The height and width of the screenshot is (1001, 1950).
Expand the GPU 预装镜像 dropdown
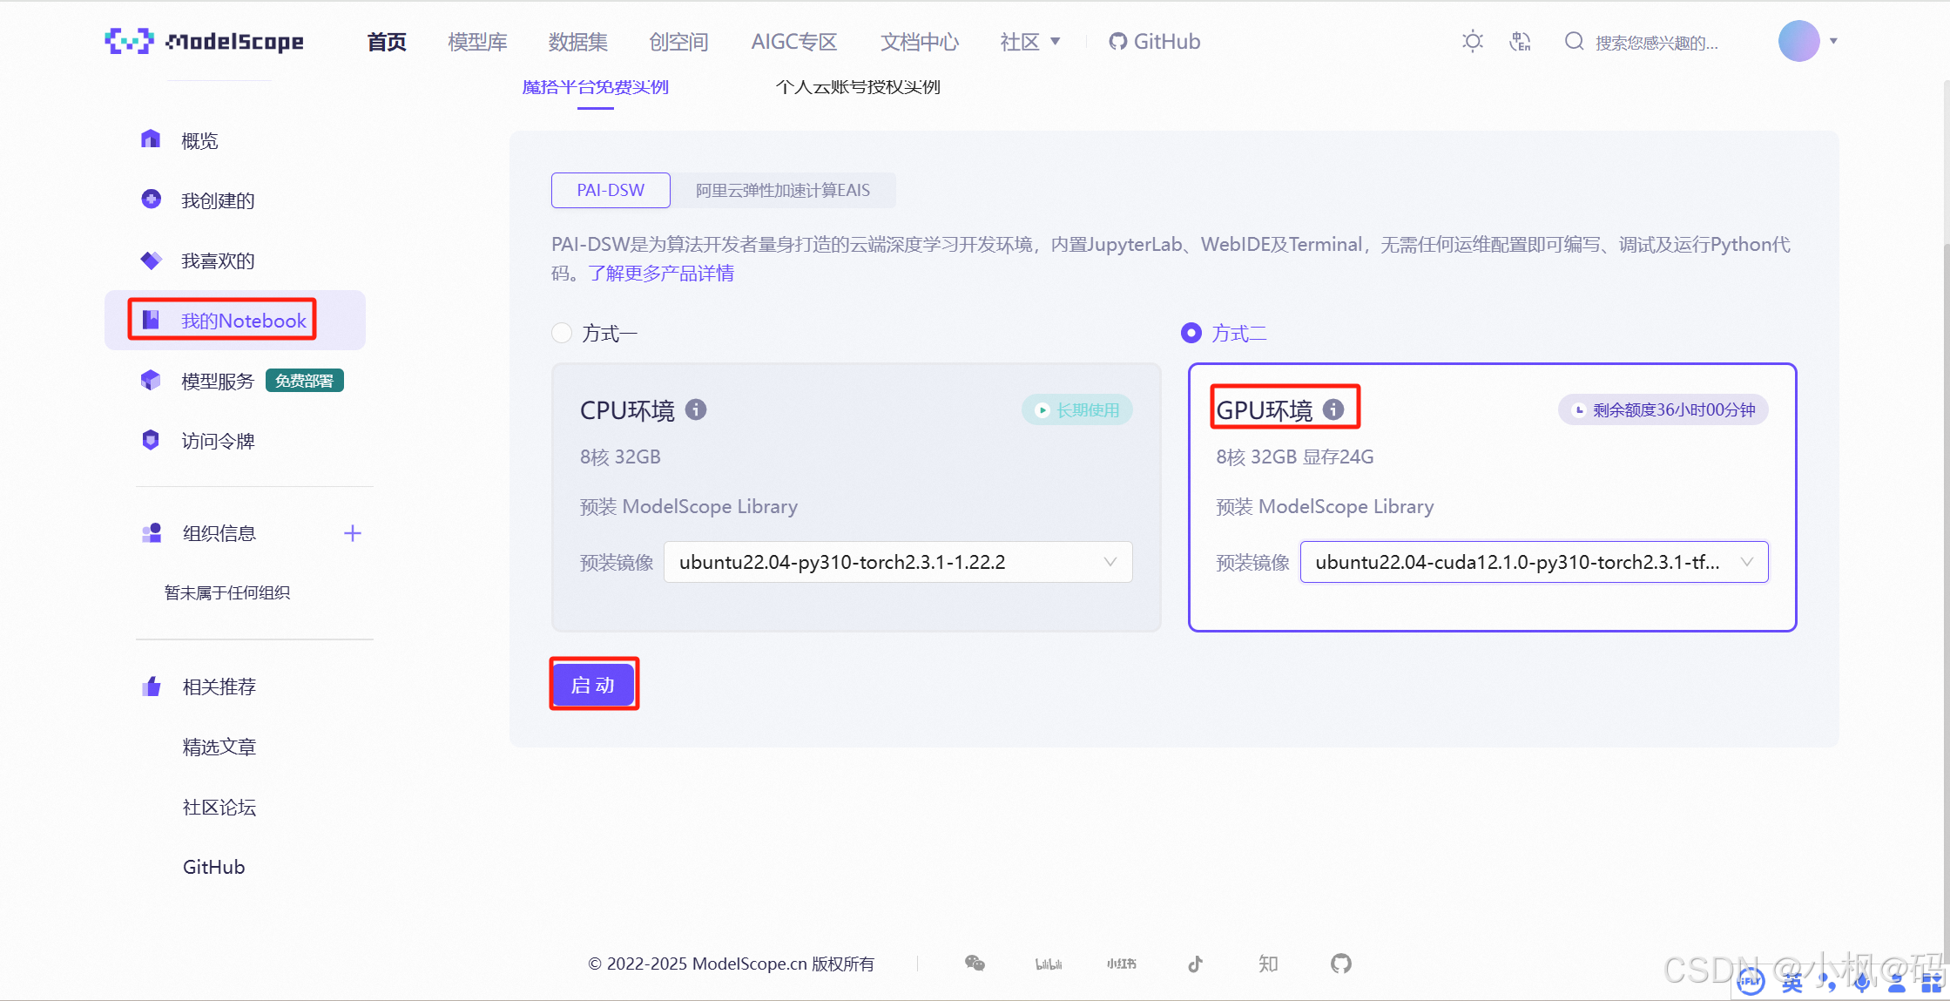1533,562
